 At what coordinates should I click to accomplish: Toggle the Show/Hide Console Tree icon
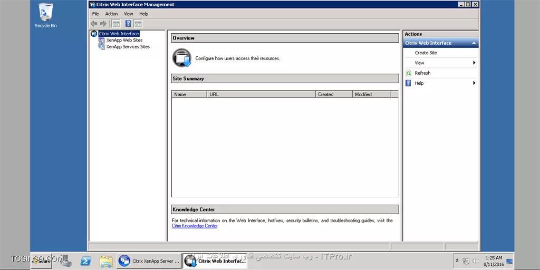click(116, 24)
